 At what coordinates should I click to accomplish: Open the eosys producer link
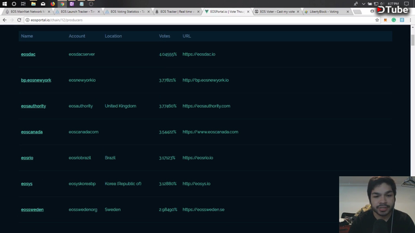[x=27, y=184]
